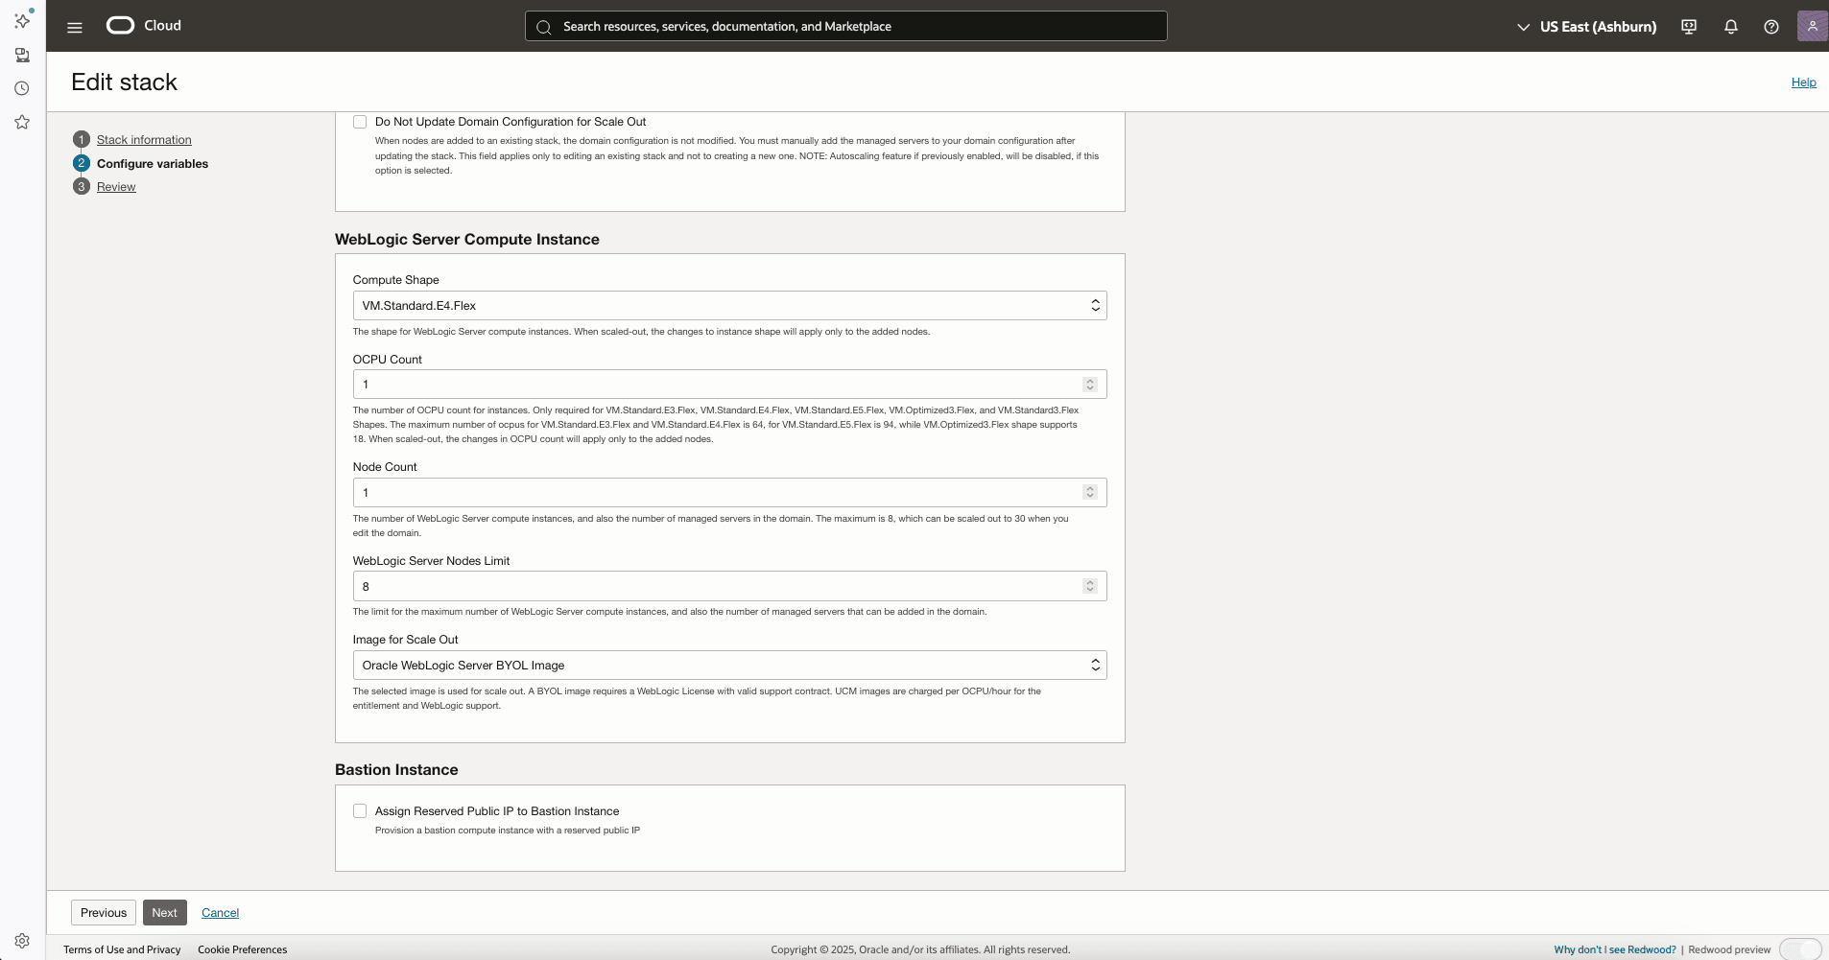1829x960 pixels.
Task: Open the US East (Ashburn) region selector
Action: click(x=1586, y=27)
